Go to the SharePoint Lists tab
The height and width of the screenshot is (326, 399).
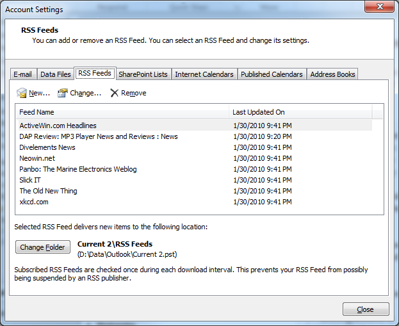[143, 74]
